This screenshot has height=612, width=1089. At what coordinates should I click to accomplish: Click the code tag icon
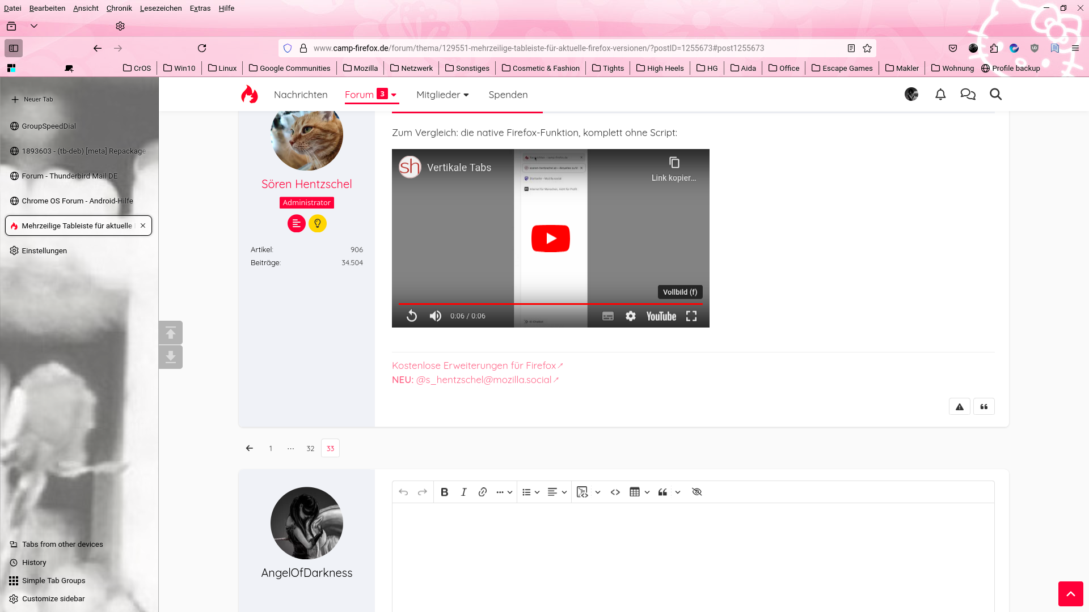(x=615, y=492)
